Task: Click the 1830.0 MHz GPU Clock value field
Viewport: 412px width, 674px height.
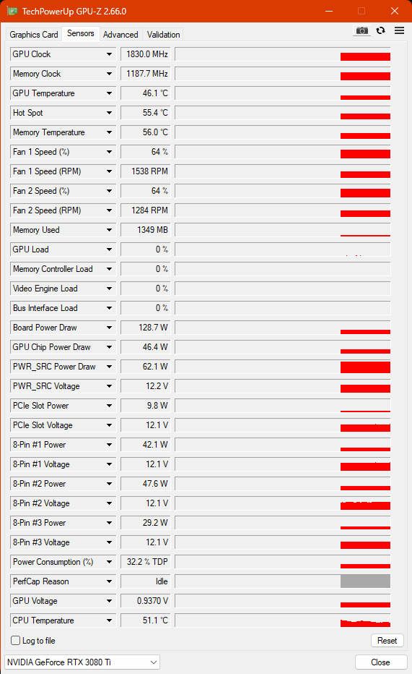Action: click(x=145, y=54)
